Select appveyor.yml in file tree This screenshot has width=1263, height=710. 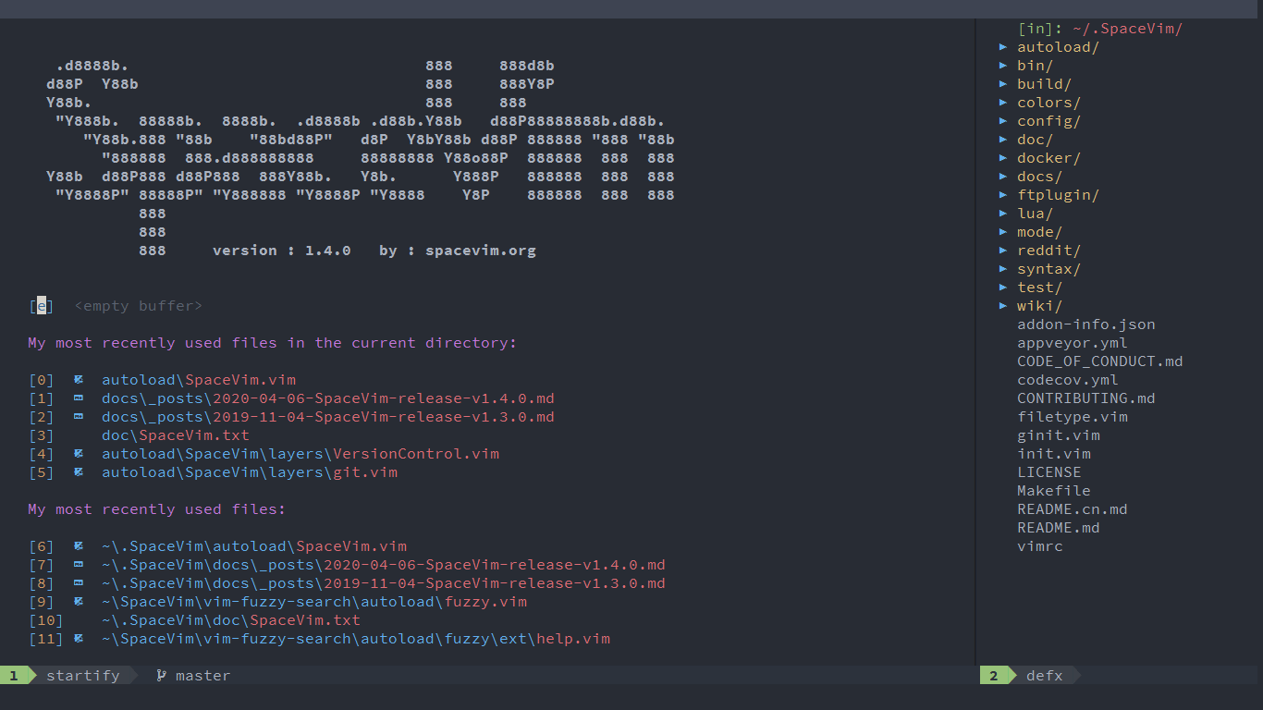click(x=1072, y=342)
